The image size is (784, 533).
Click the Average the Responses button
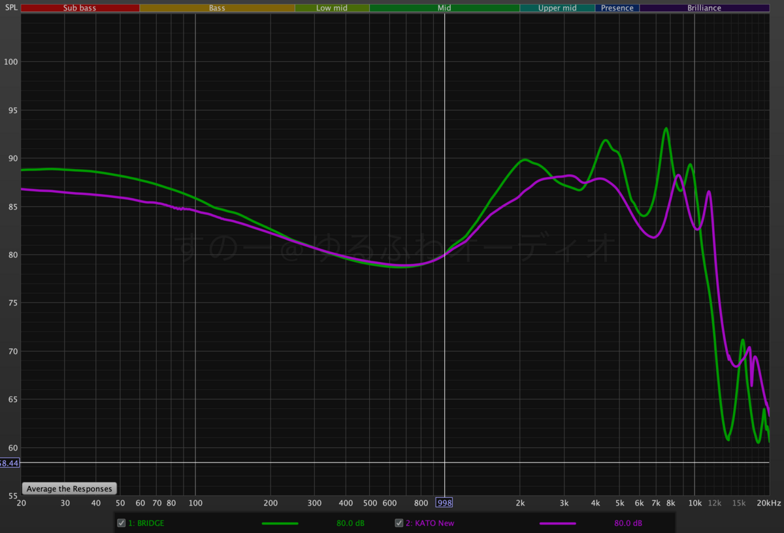click(x=69, y=489)
